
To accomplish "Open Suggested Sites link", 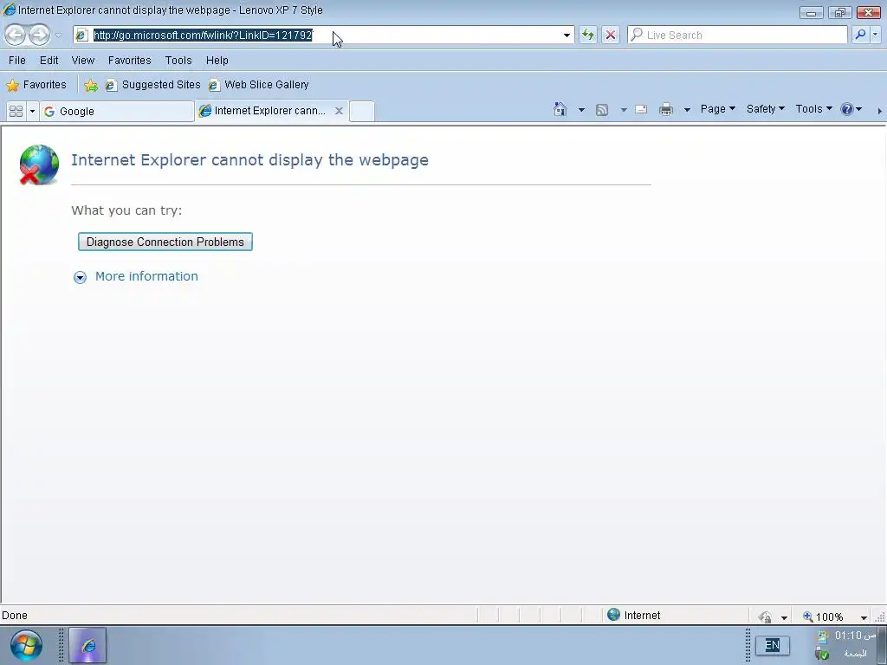I will 152,85.
